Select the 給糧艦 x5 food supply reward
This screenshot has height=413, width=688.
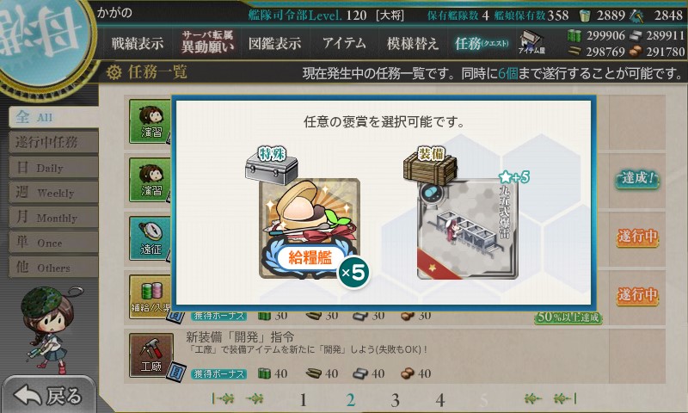click(x=310, y=228)
